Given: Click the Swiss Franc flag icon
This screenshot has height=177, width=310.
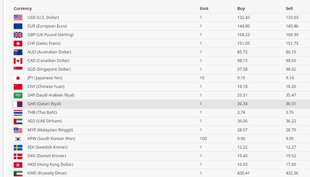Looking at the screenshot, I should pos(18,43).
